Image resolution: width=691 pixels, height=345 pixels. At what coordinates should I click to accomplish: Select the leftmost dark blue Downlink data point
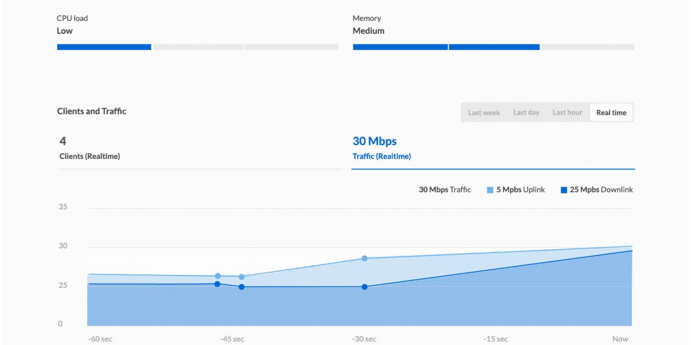pos(217,284)
